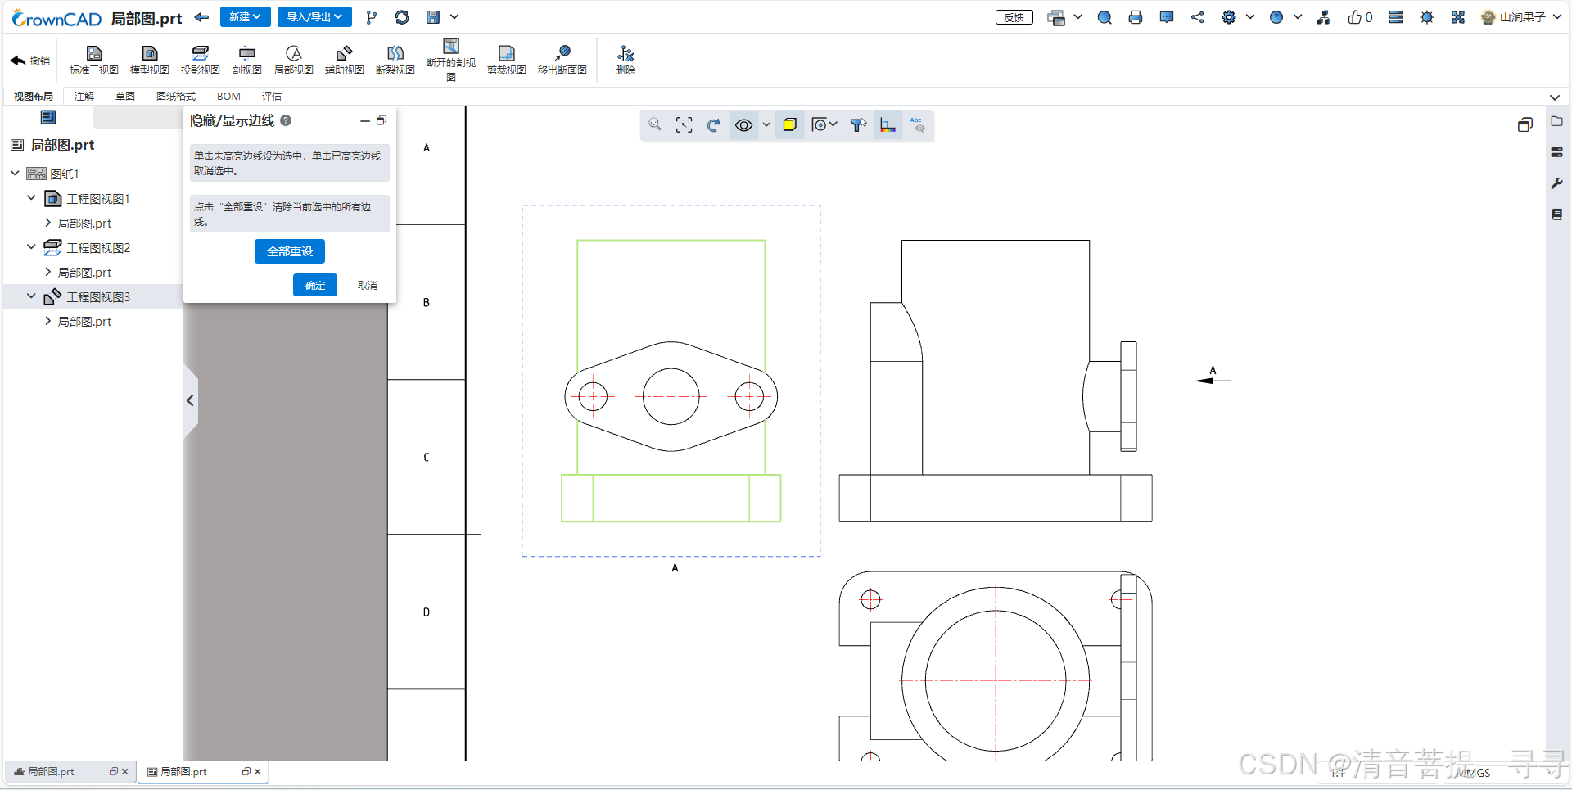1572x790 pixels.
Task: Toggle the yellow cube shaded display
Action: [789, 124]
